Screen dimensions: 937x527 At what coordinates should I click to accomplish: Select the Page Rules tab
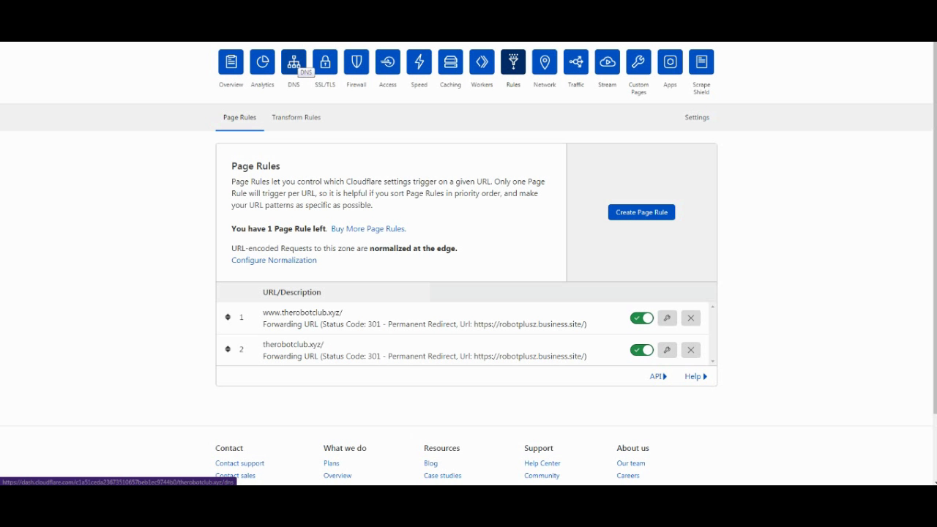click(x=239, y=117)
